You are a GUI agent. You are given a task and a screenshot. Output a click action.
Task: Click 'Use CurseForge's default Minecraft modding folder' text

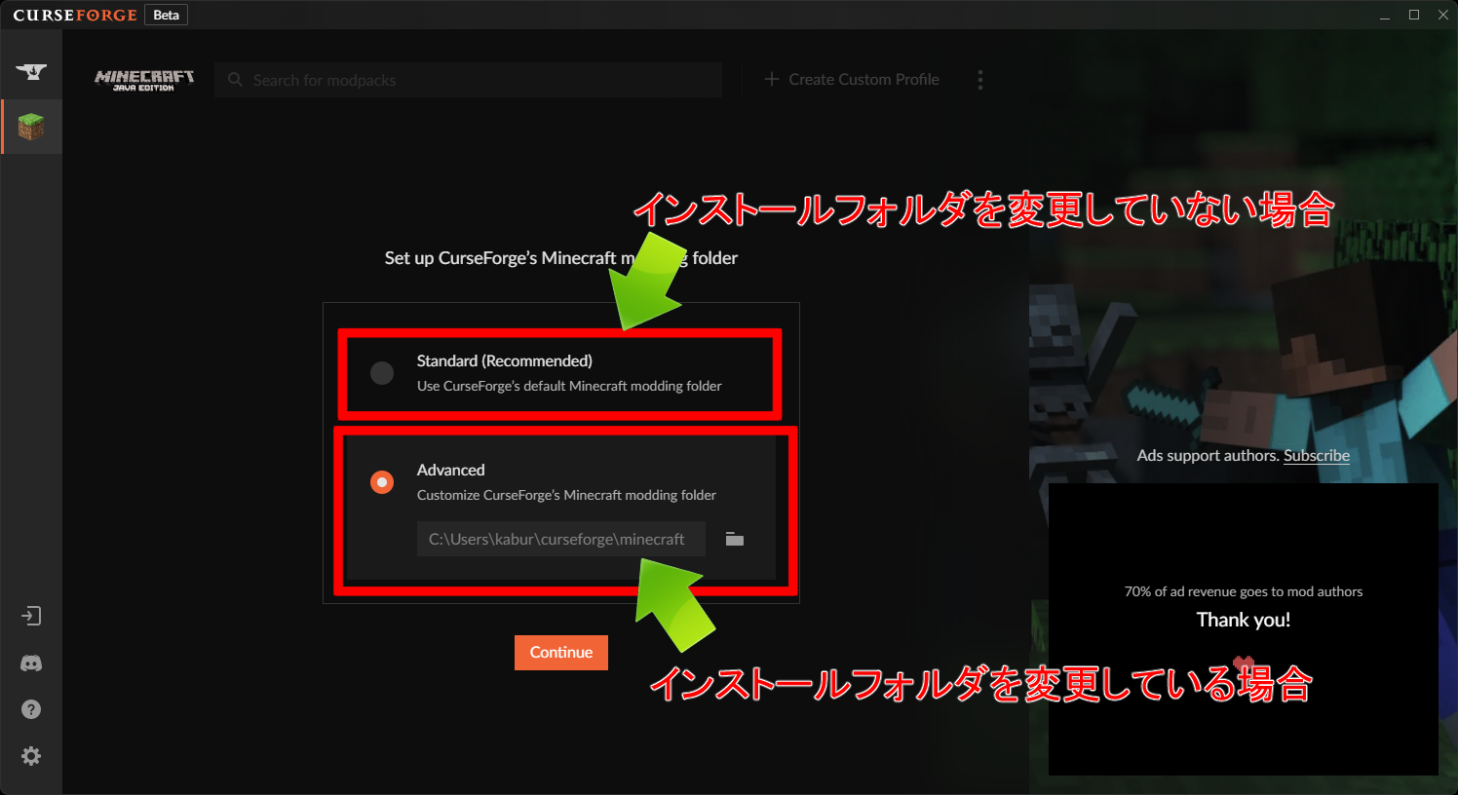coord(569,387)
